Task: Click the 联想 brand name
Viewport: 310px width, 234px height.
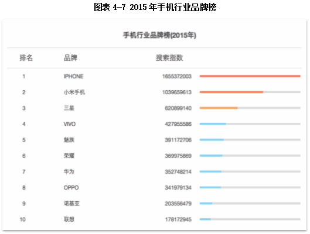Action: [x=69, y=219]
